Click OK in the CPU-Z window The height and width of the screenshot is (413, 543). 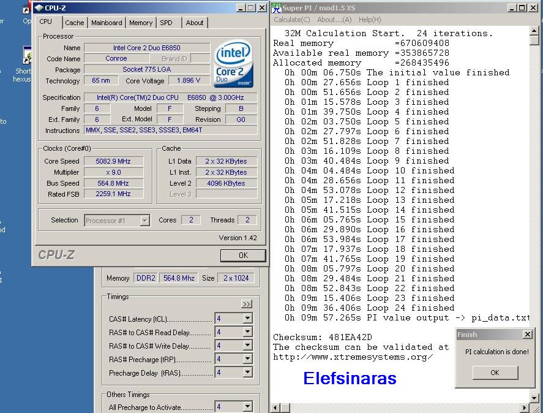point(243,256)
